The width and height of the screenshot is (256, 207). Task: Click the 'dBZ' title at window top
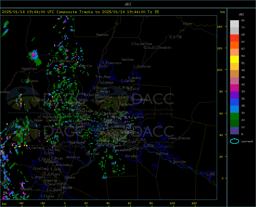128,4
